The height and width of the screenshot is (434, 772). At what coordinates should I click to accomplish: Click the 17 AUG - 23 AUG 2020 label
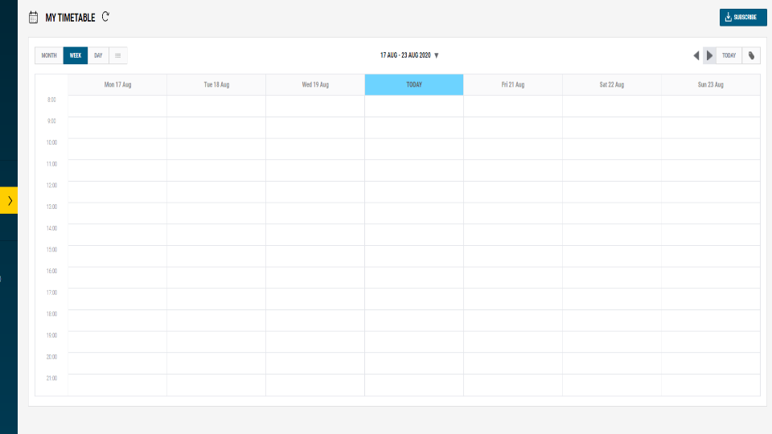click(405, 55)
